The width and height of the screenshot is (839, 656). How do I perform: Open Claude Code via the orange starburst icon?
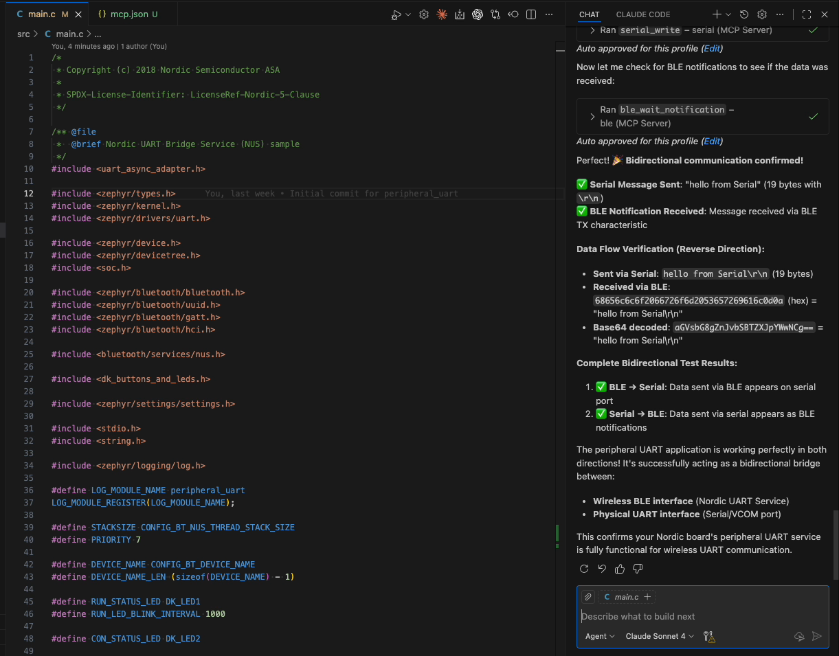(442, 14)
